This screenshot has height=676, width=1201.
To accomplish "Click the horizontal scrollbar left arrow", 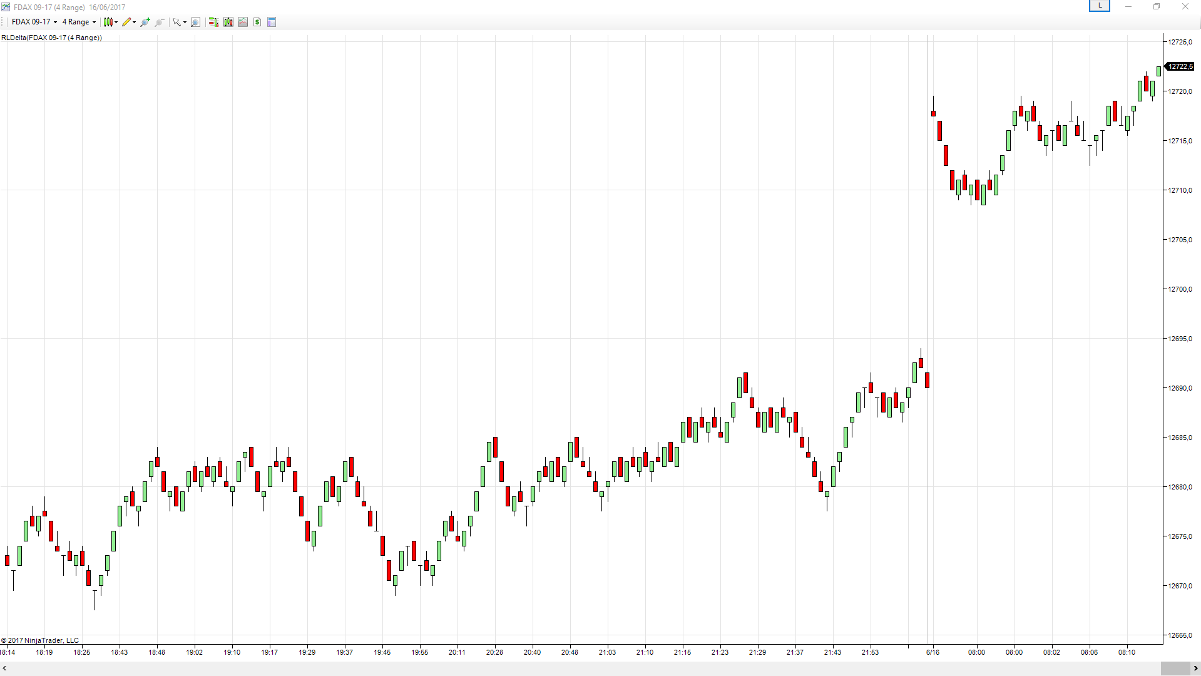I will tap(5, 668).
